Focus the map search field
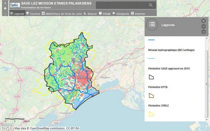 (121, 5)
